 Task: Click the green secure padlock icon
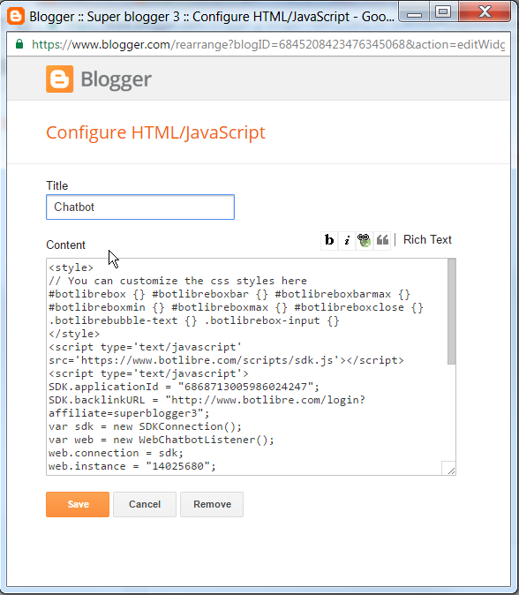click(x=19, y=44)
